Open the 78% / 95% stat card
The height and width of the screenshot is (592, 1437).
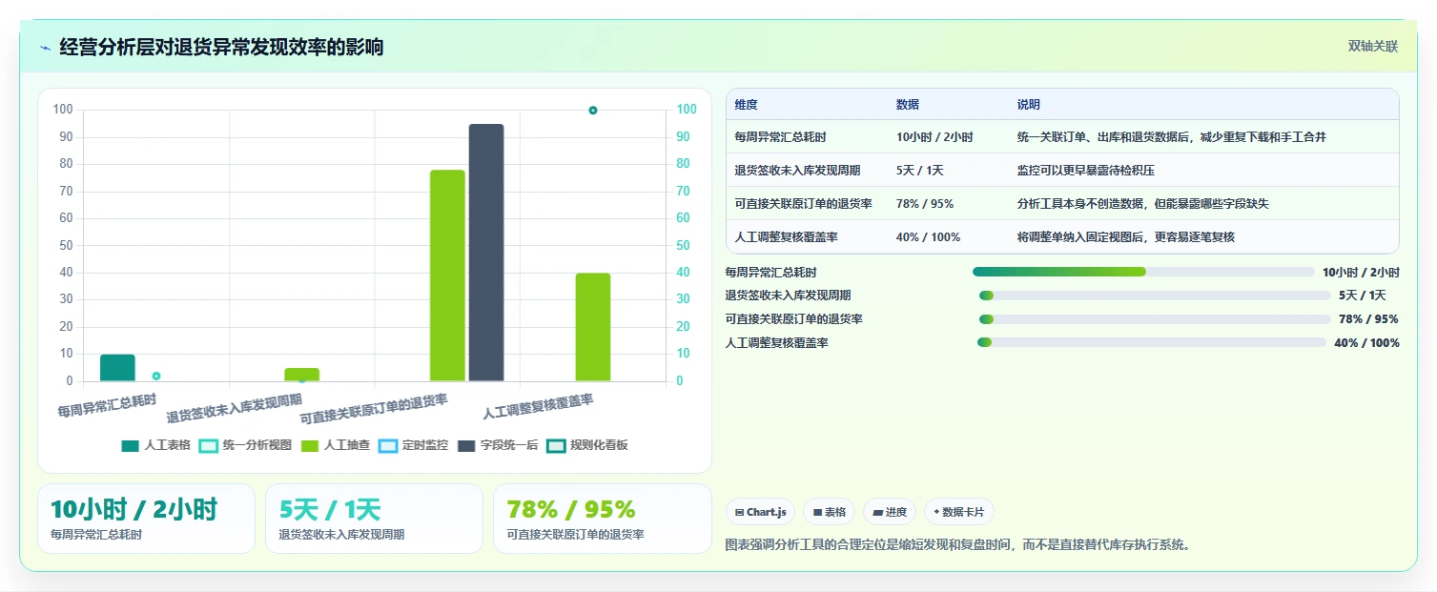(x=603, y=519)
